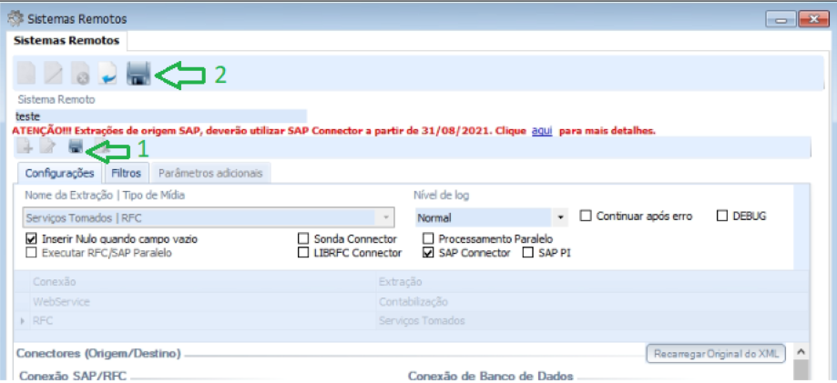Click the Recarregar Original do XML button
The width and height of the screenshot is (837, 383).
(715, 353)
